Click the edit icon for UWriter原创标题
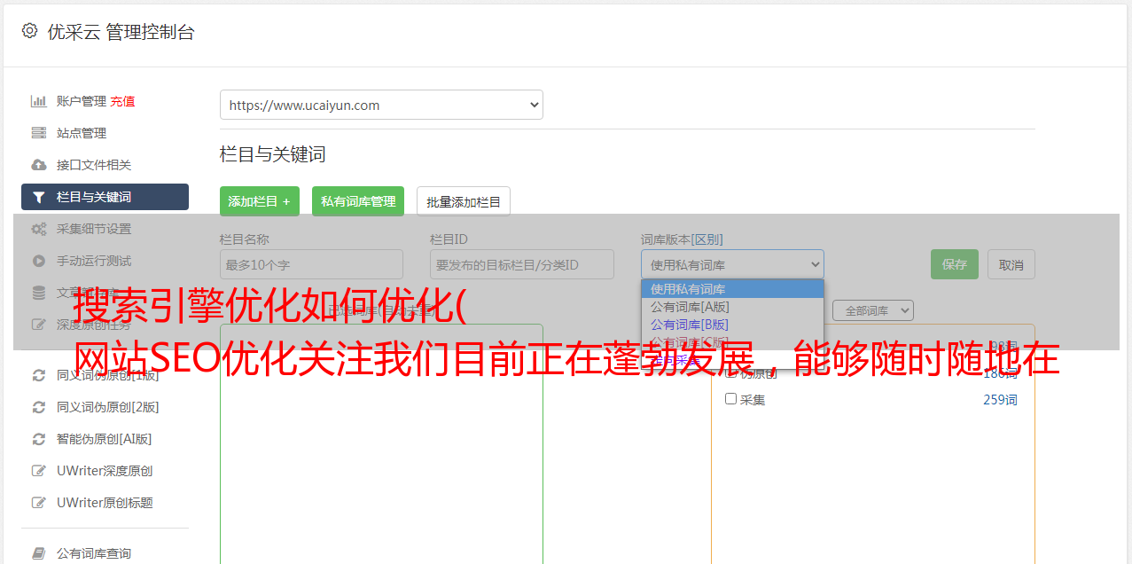The image size is (1132, 564). [39, 503]
